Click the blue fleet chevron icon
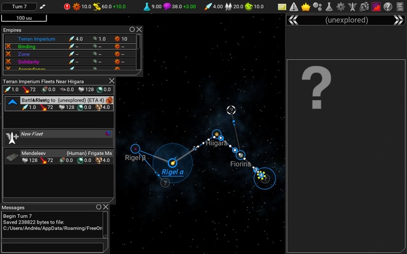Image resolution: width=407 pixels, height=254 pixels. pos(12,103)
